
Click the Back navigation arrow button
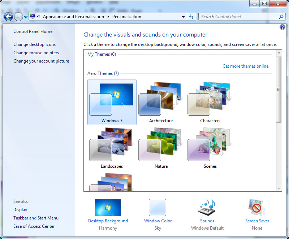[x=9, y=17]
